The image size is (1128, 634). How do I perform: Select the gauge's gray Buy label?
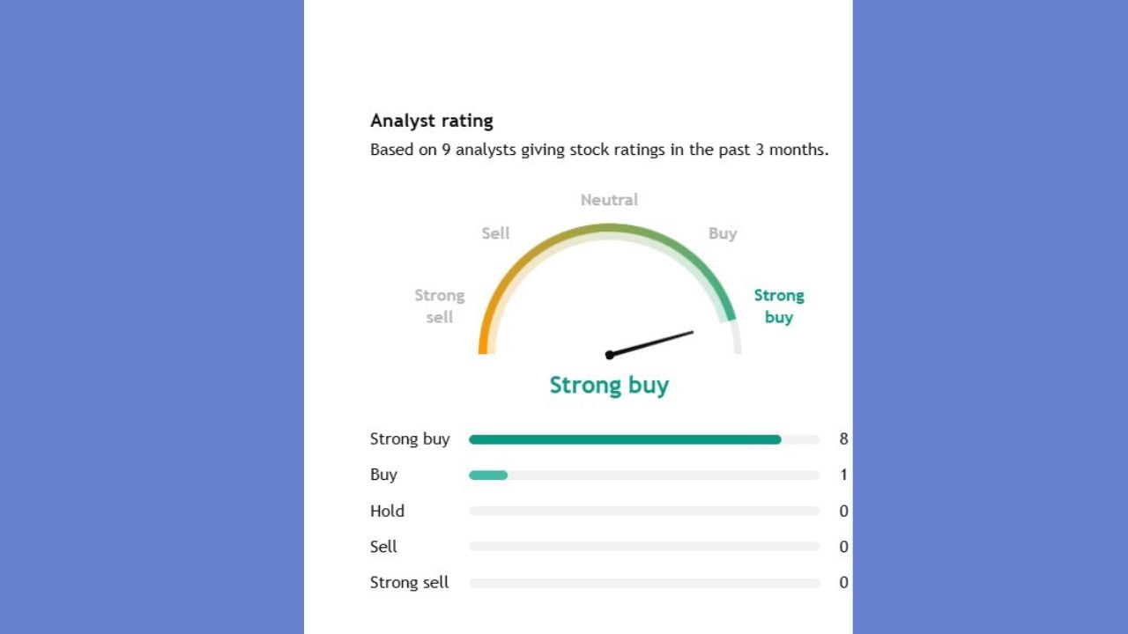(722, 233)
